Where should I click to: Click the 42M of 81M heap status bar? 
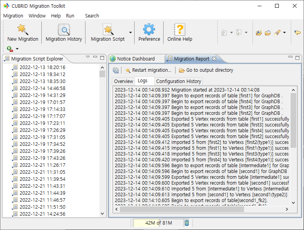point(159,223)
